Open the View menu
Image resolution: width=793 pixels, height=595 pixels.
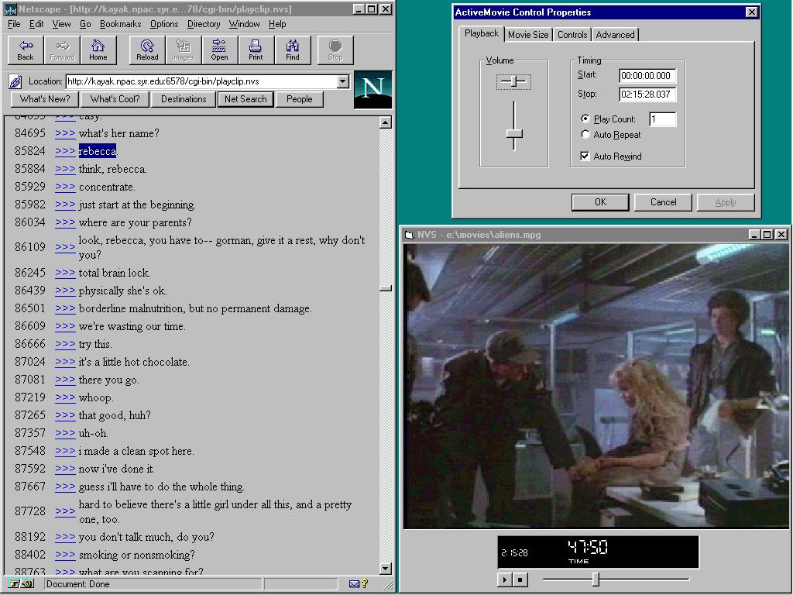click(62, 24)
